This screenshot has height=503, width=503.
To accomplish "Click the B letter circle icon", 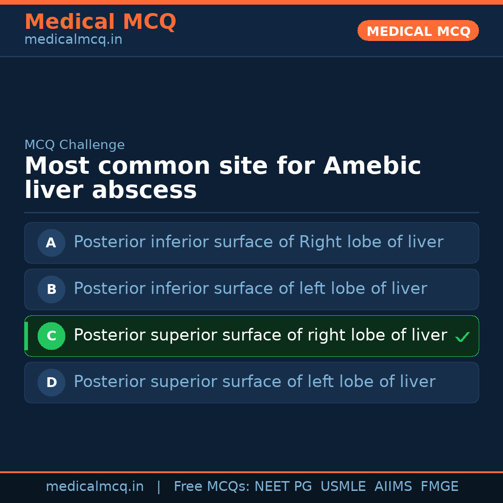I will coord(51,289).
